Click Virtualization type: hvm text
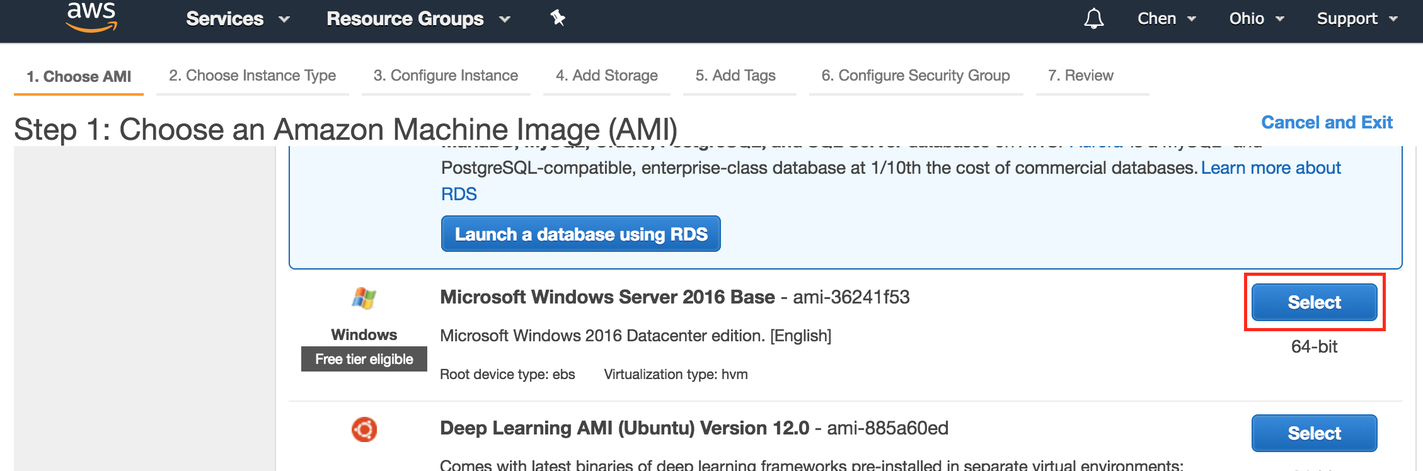This screenshot has height=471, width=1423. 676,375
